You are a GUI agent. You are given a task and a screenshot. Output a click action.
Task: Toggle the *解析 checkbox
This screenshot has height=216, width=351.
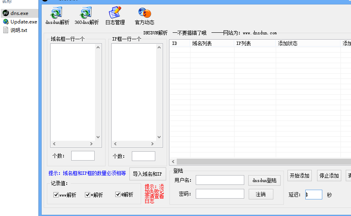pos(88,195)
